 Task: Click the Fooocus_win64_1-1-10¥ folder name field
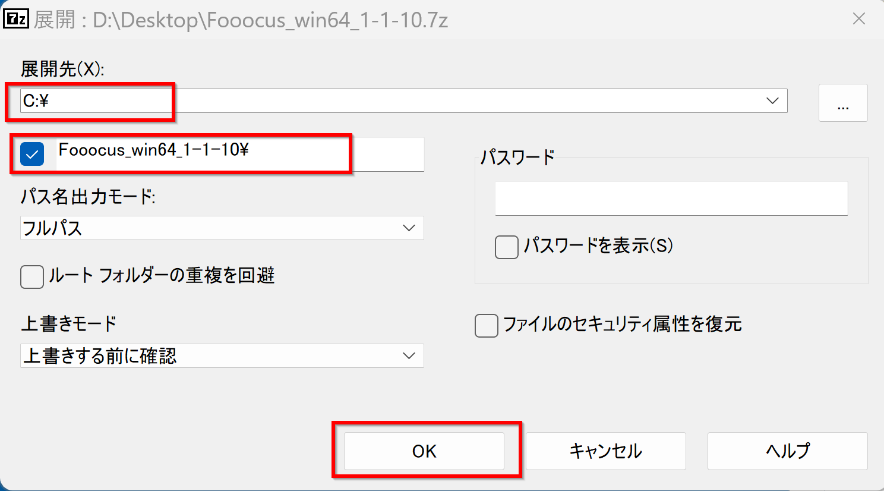pyautogui.click(x=241, y=155)
